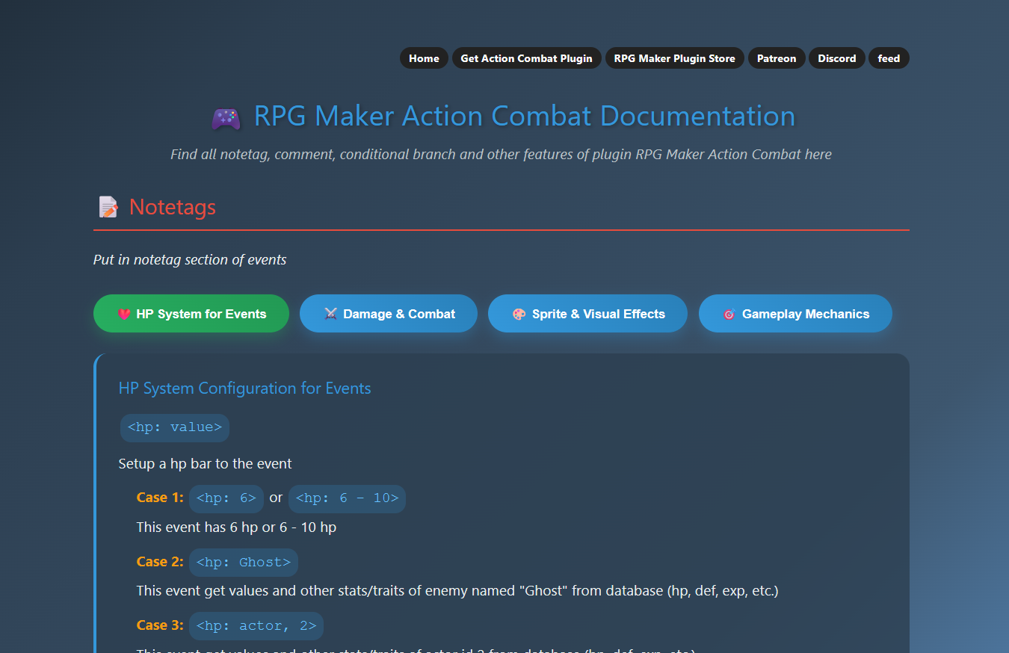
Task: Click the Ghost enemy database description line
Action: point(457,591)
